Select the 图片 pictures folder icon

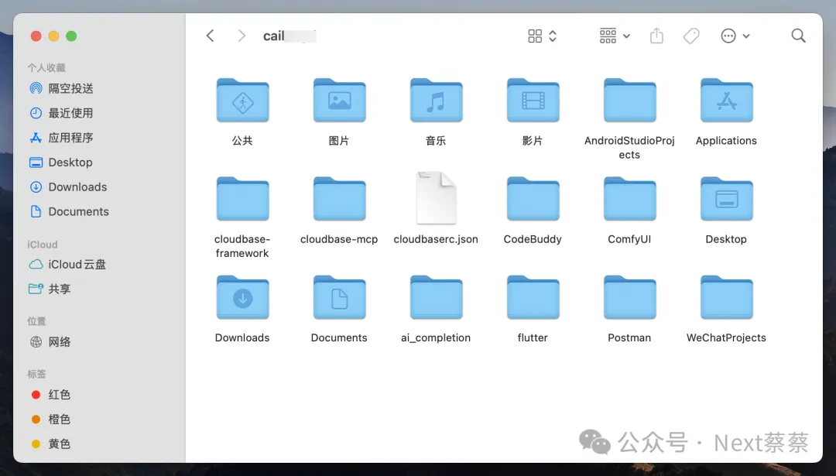pos(339,101)
